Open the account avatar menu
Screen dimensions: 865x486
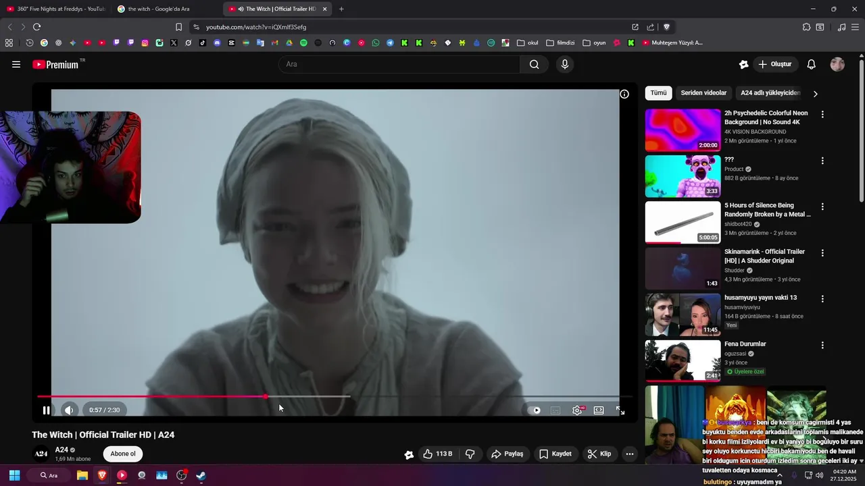click(837, 64)
